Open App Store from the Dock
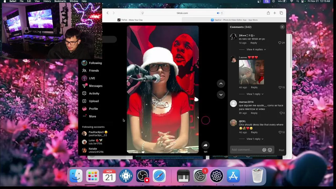 pyautogui.click(x=233, y=176)
